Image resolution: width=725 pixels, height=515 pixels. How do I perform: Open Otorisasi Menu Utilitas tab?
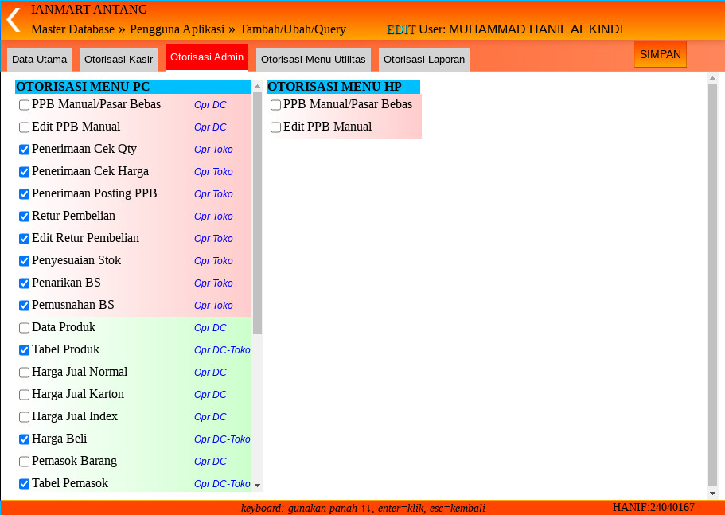(x=314, y=60)
